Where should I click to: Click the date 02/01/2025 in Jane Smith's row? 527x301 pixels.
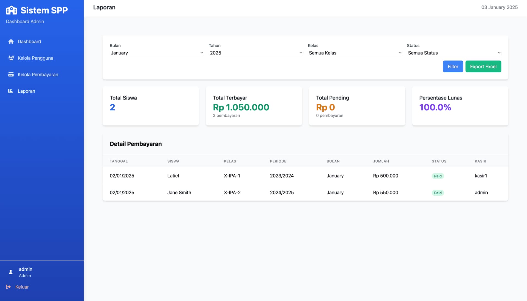122,193
